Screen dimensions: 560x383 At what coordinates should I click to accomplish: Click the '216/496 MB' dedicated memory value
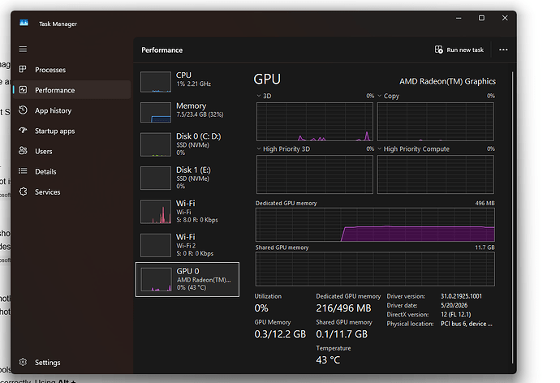pos(343,308)
